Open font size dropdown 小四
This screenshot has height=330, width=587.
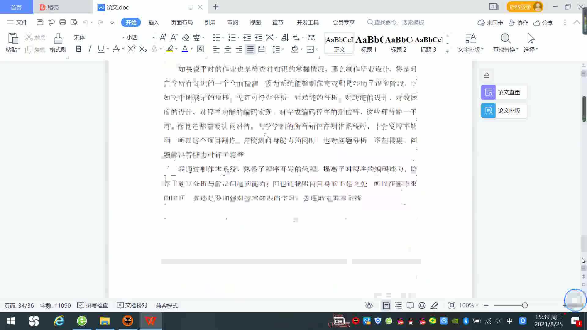pos(153,38)
